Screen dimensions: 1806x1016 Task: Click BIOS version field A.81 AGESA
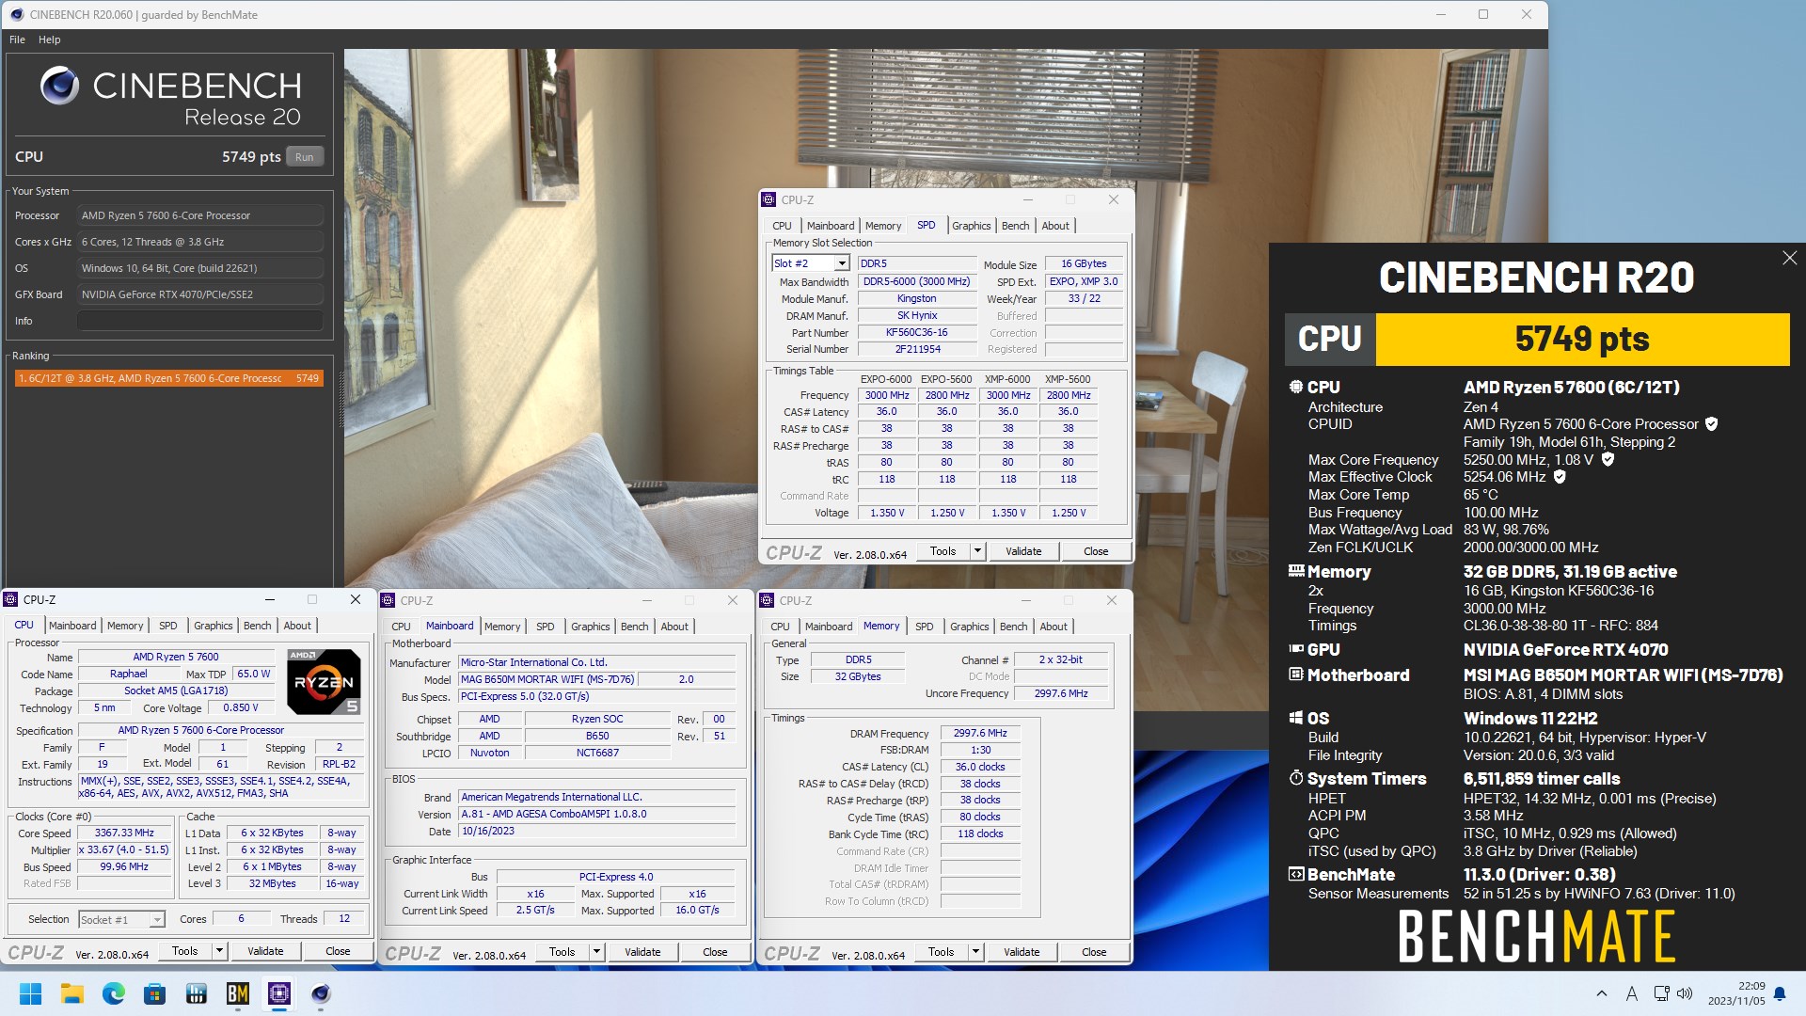[597, 815]
